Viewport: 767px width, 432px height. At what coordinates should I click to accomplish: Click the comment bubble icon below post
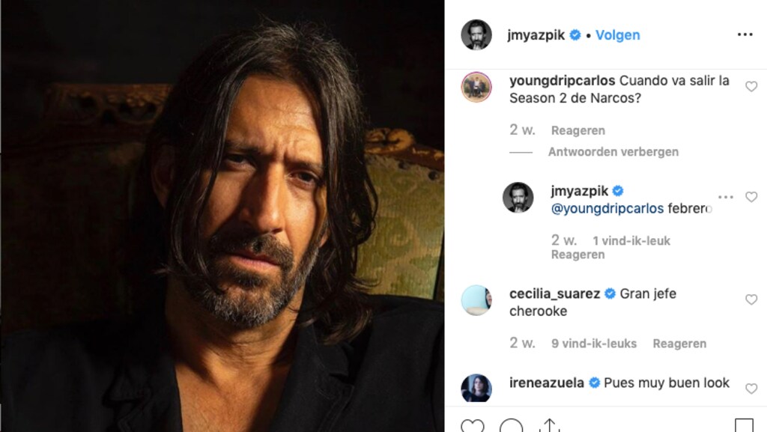click(x=511, y=427)
